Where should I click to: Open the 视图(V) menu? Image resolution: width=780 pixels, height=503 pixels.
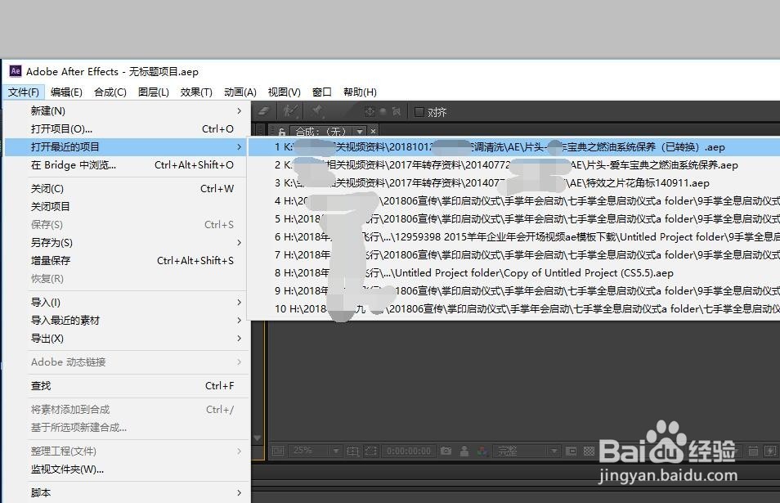click(x=284, y=92)
